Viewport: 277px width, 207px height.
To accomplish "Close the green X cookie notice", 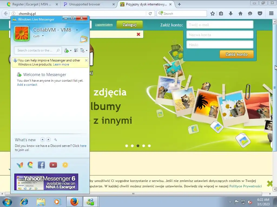I will click(270, 184).
